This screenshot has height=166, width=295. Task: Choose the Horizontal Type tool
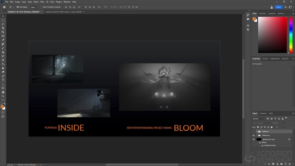click(3, 80)
